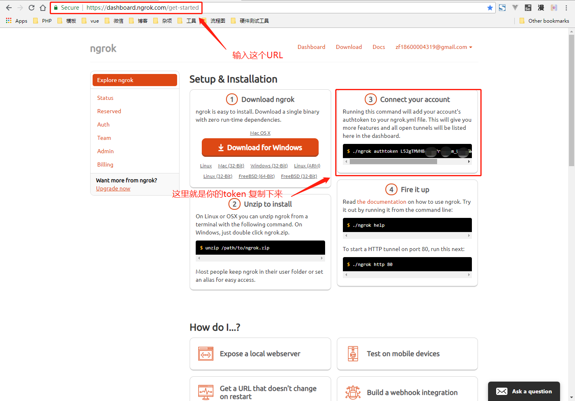Go to the browser home icon

(x=43, y=8)
